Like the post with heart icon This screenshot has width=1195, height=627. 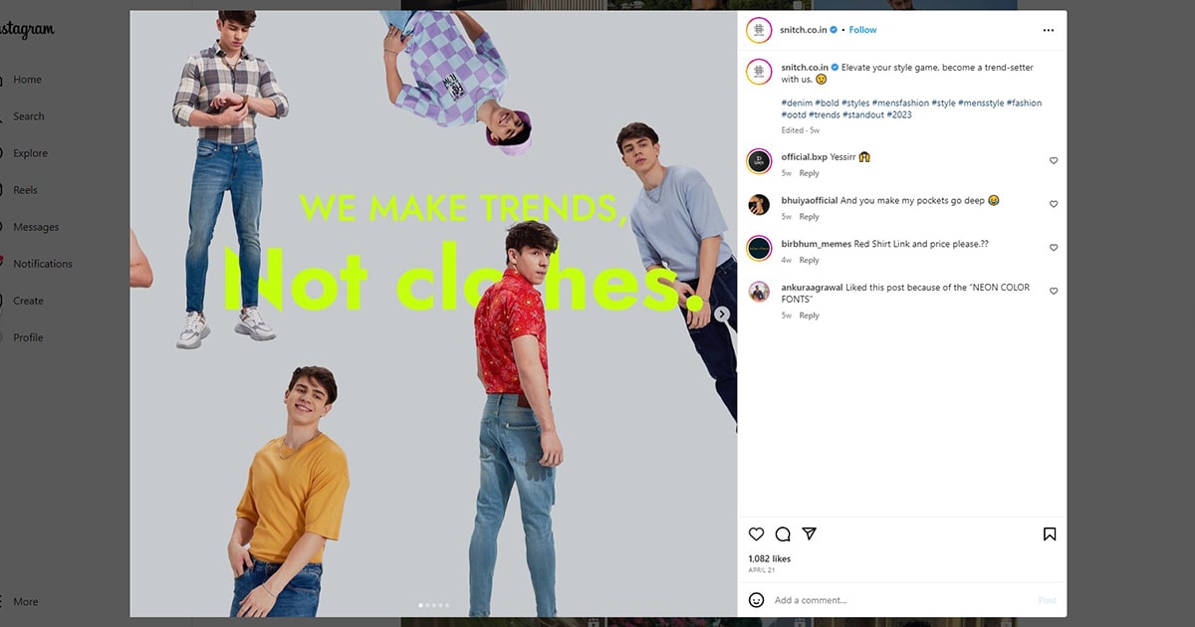(x=757, y=534)
